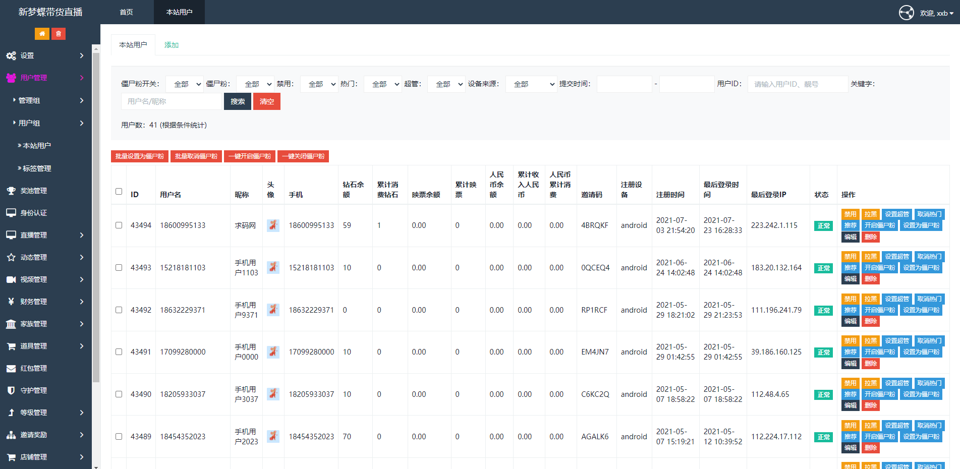Select the star icon for 动态管理

click(x=12, y=257)
